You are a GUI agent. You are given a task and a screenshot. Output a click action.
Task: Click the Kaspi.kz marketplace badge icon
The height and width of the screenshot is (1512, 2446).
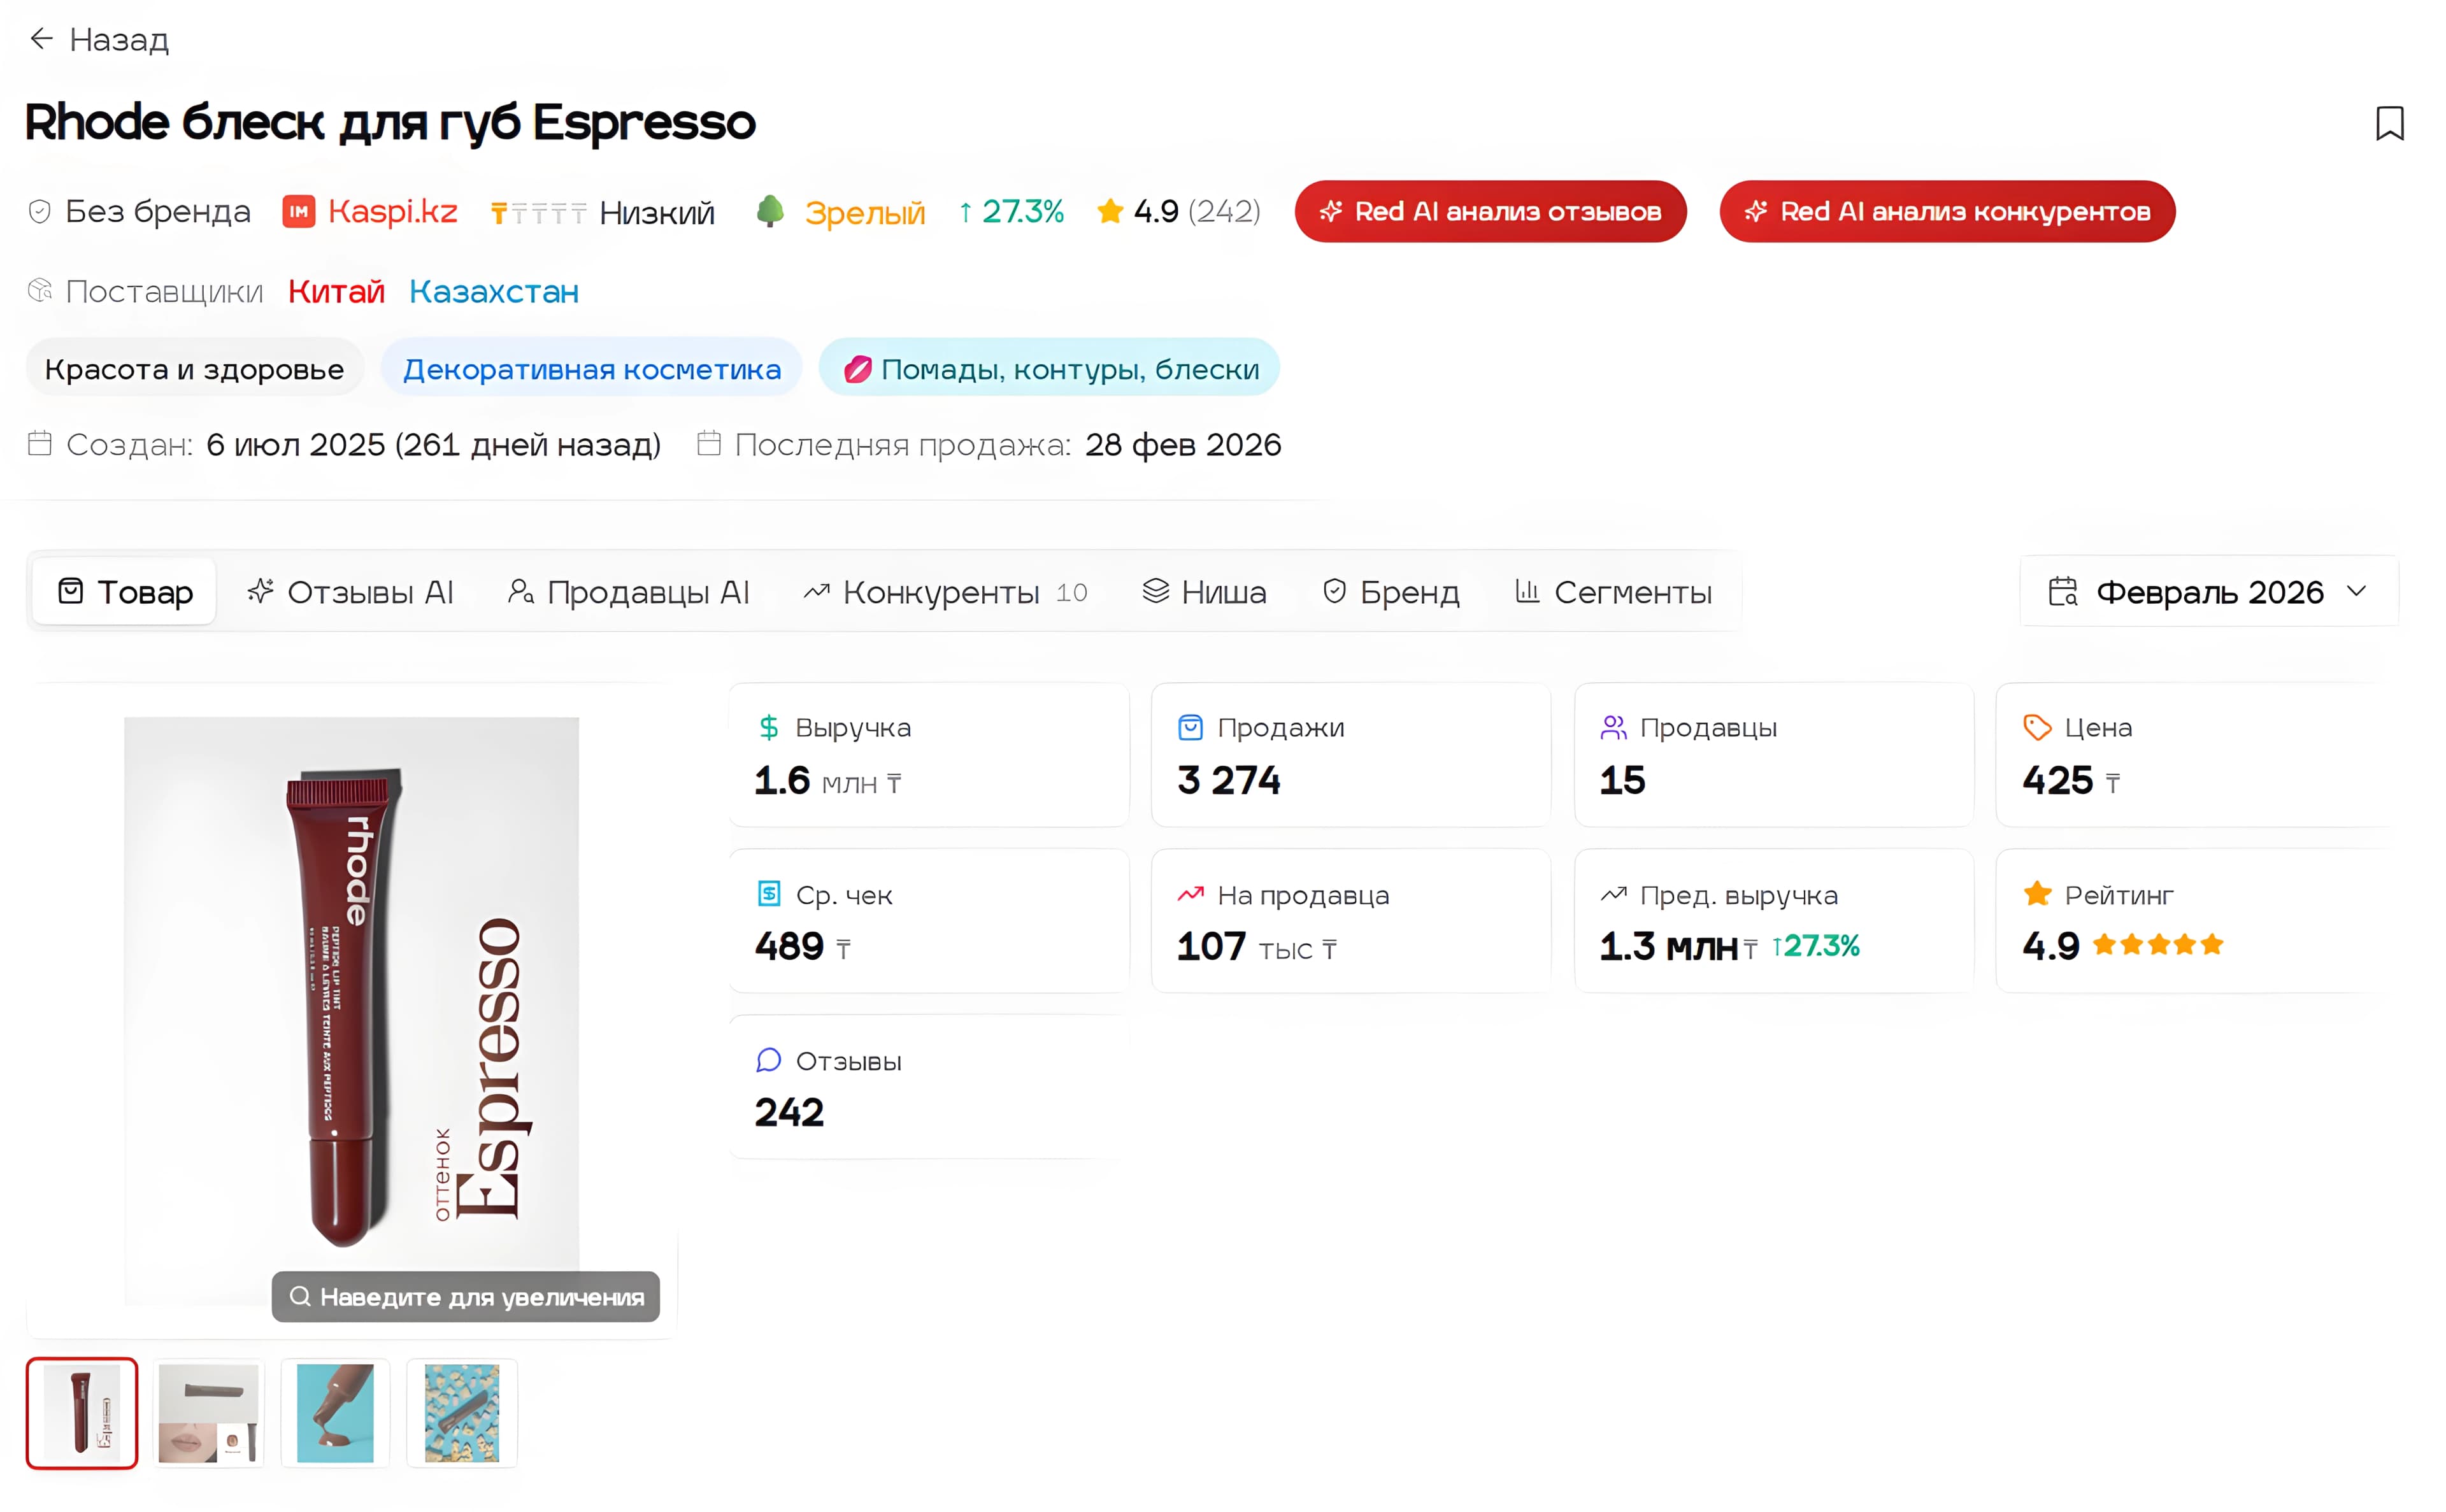tap(299, 211)
